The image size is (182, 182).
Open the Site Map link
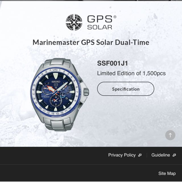[167, 173]
